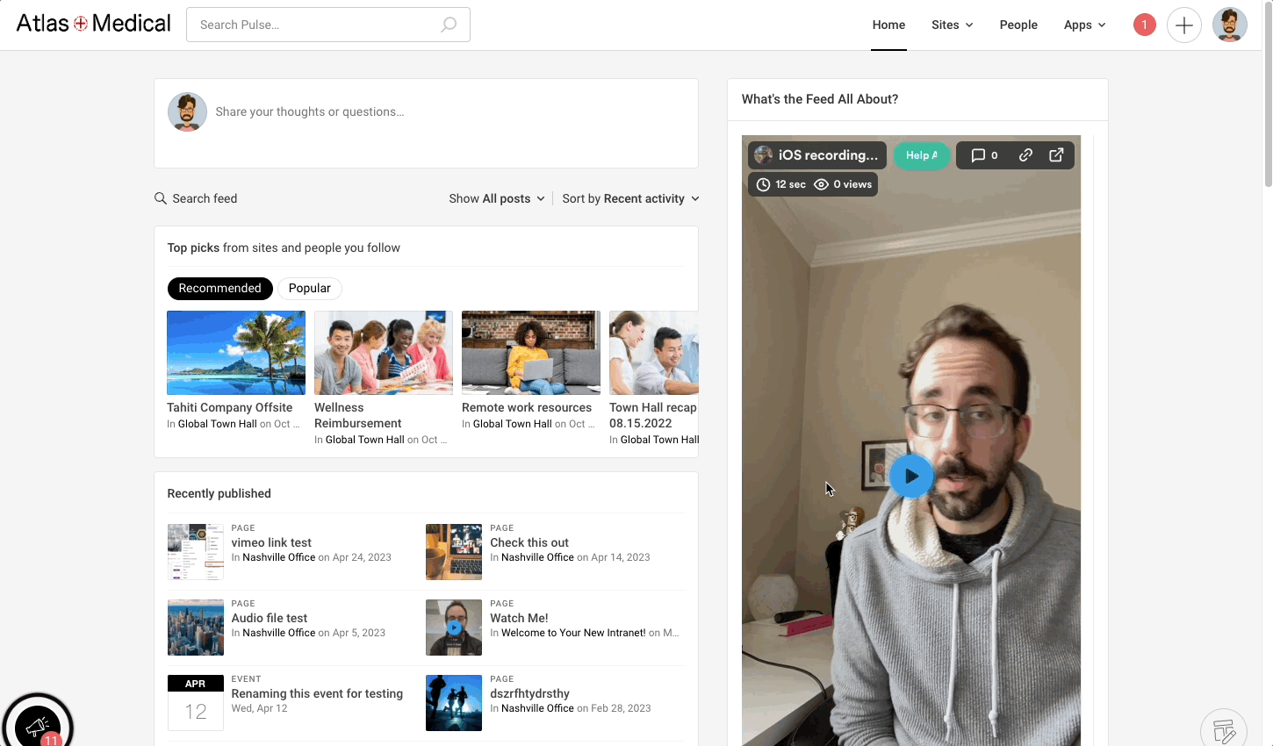Viewport: 1273px width, 746px height.
Task: Click the Help A button on the video
Action: coord(922,155)
